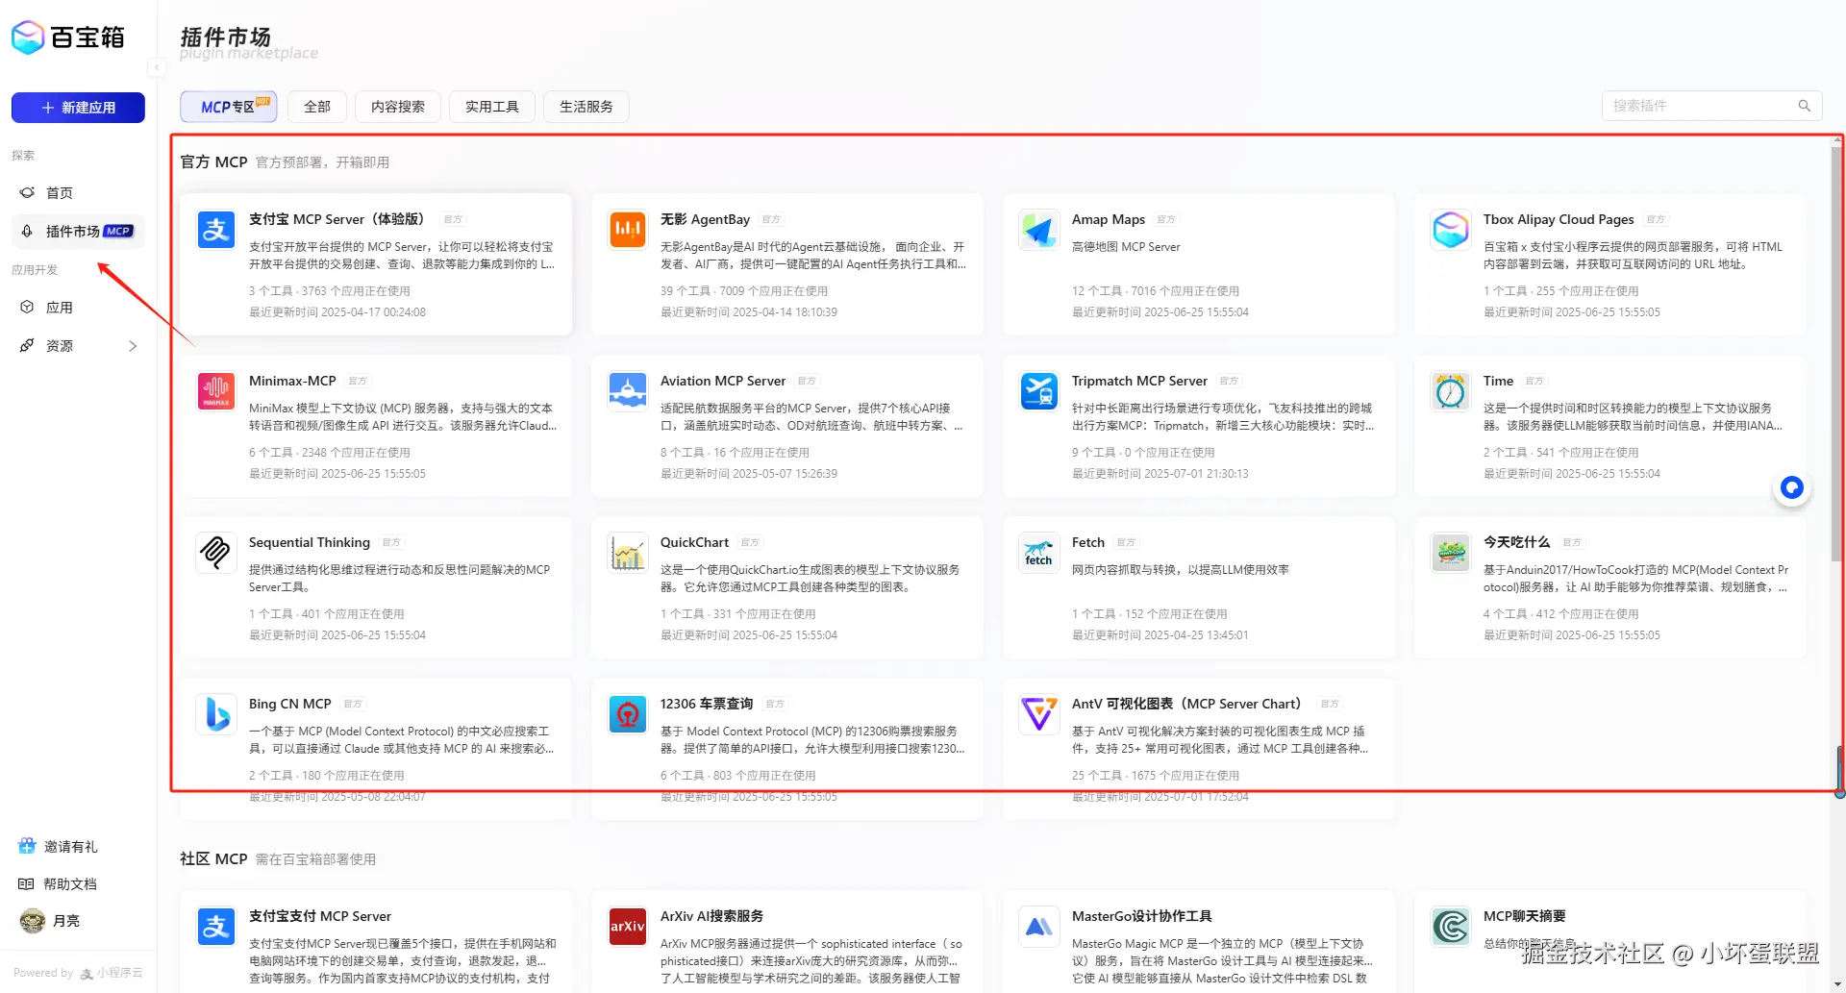The image size is (1846, 993).
Task: Open the 支付宝 MCP Server (体验版) icon
Action: (216, 231)
